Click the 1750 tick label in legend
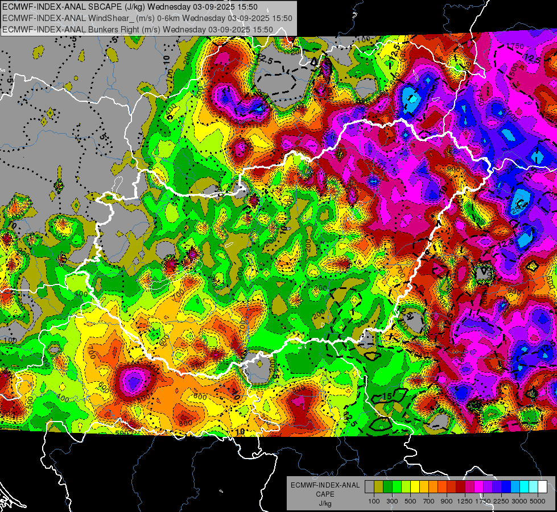This screenshot has height=512, width=557. 484,501
